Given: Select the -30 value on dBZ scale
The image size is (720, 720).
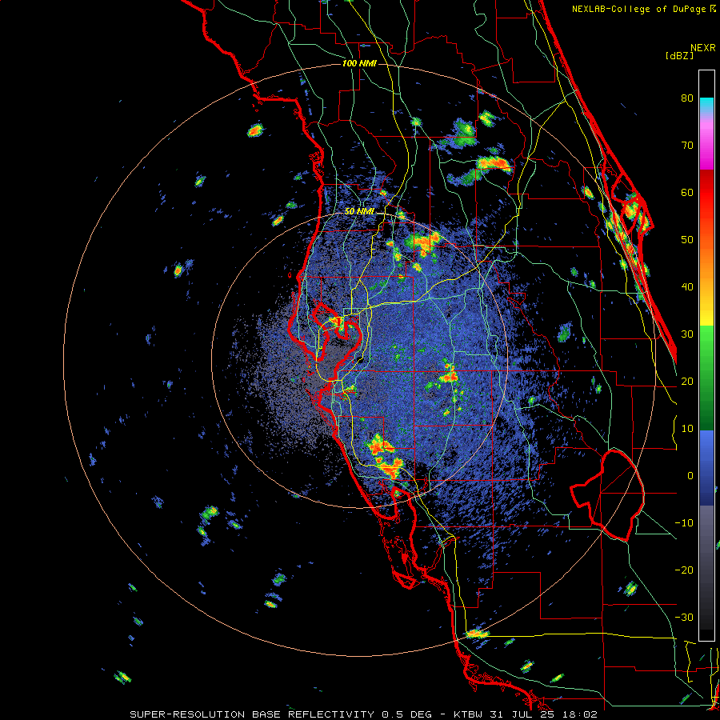Looking at the screenshot, I should click(x=684, y=618).
